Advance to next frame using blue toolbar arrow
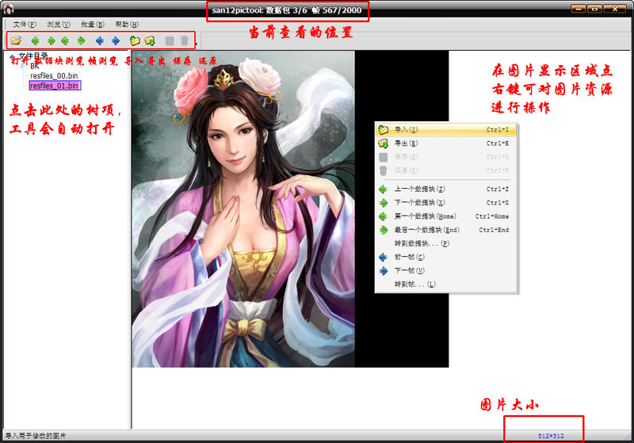This screenshot has width=634, height=443. click(x=116, y=40)
